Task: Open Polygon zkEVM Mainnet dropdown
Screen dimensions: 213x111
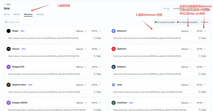Action: click(82, 103)
